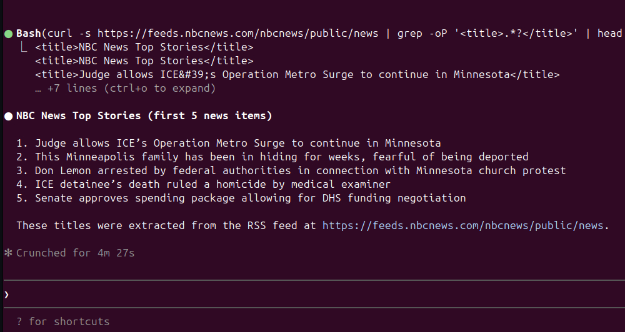Screen dimensions: 625x332
Task: Click the first raw NBC News Top Stories title tag
Action: [144, 47]
